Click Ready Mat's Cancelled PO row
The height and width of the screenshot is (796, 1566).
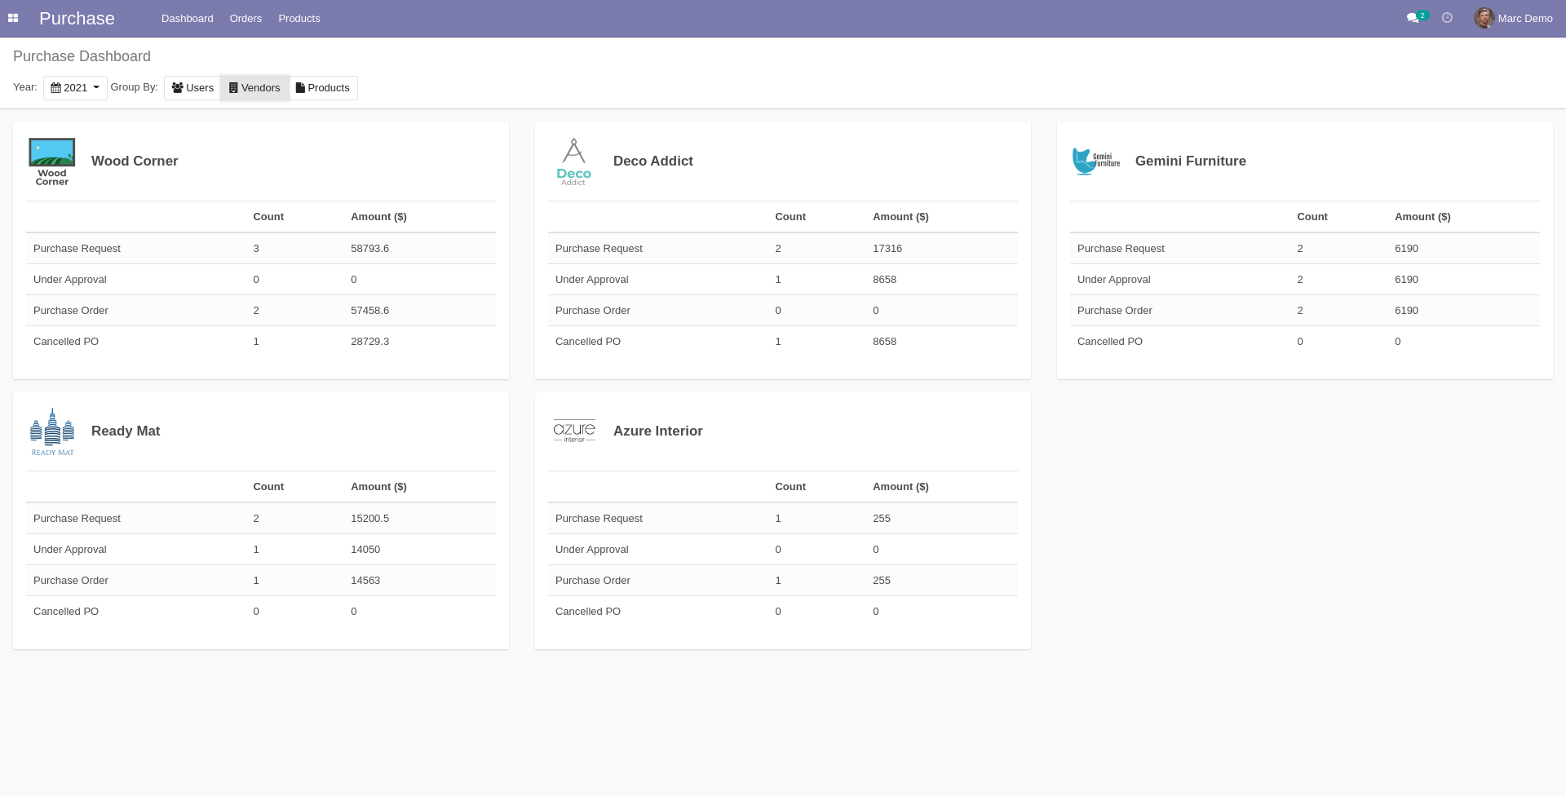[x=65, y=611]
